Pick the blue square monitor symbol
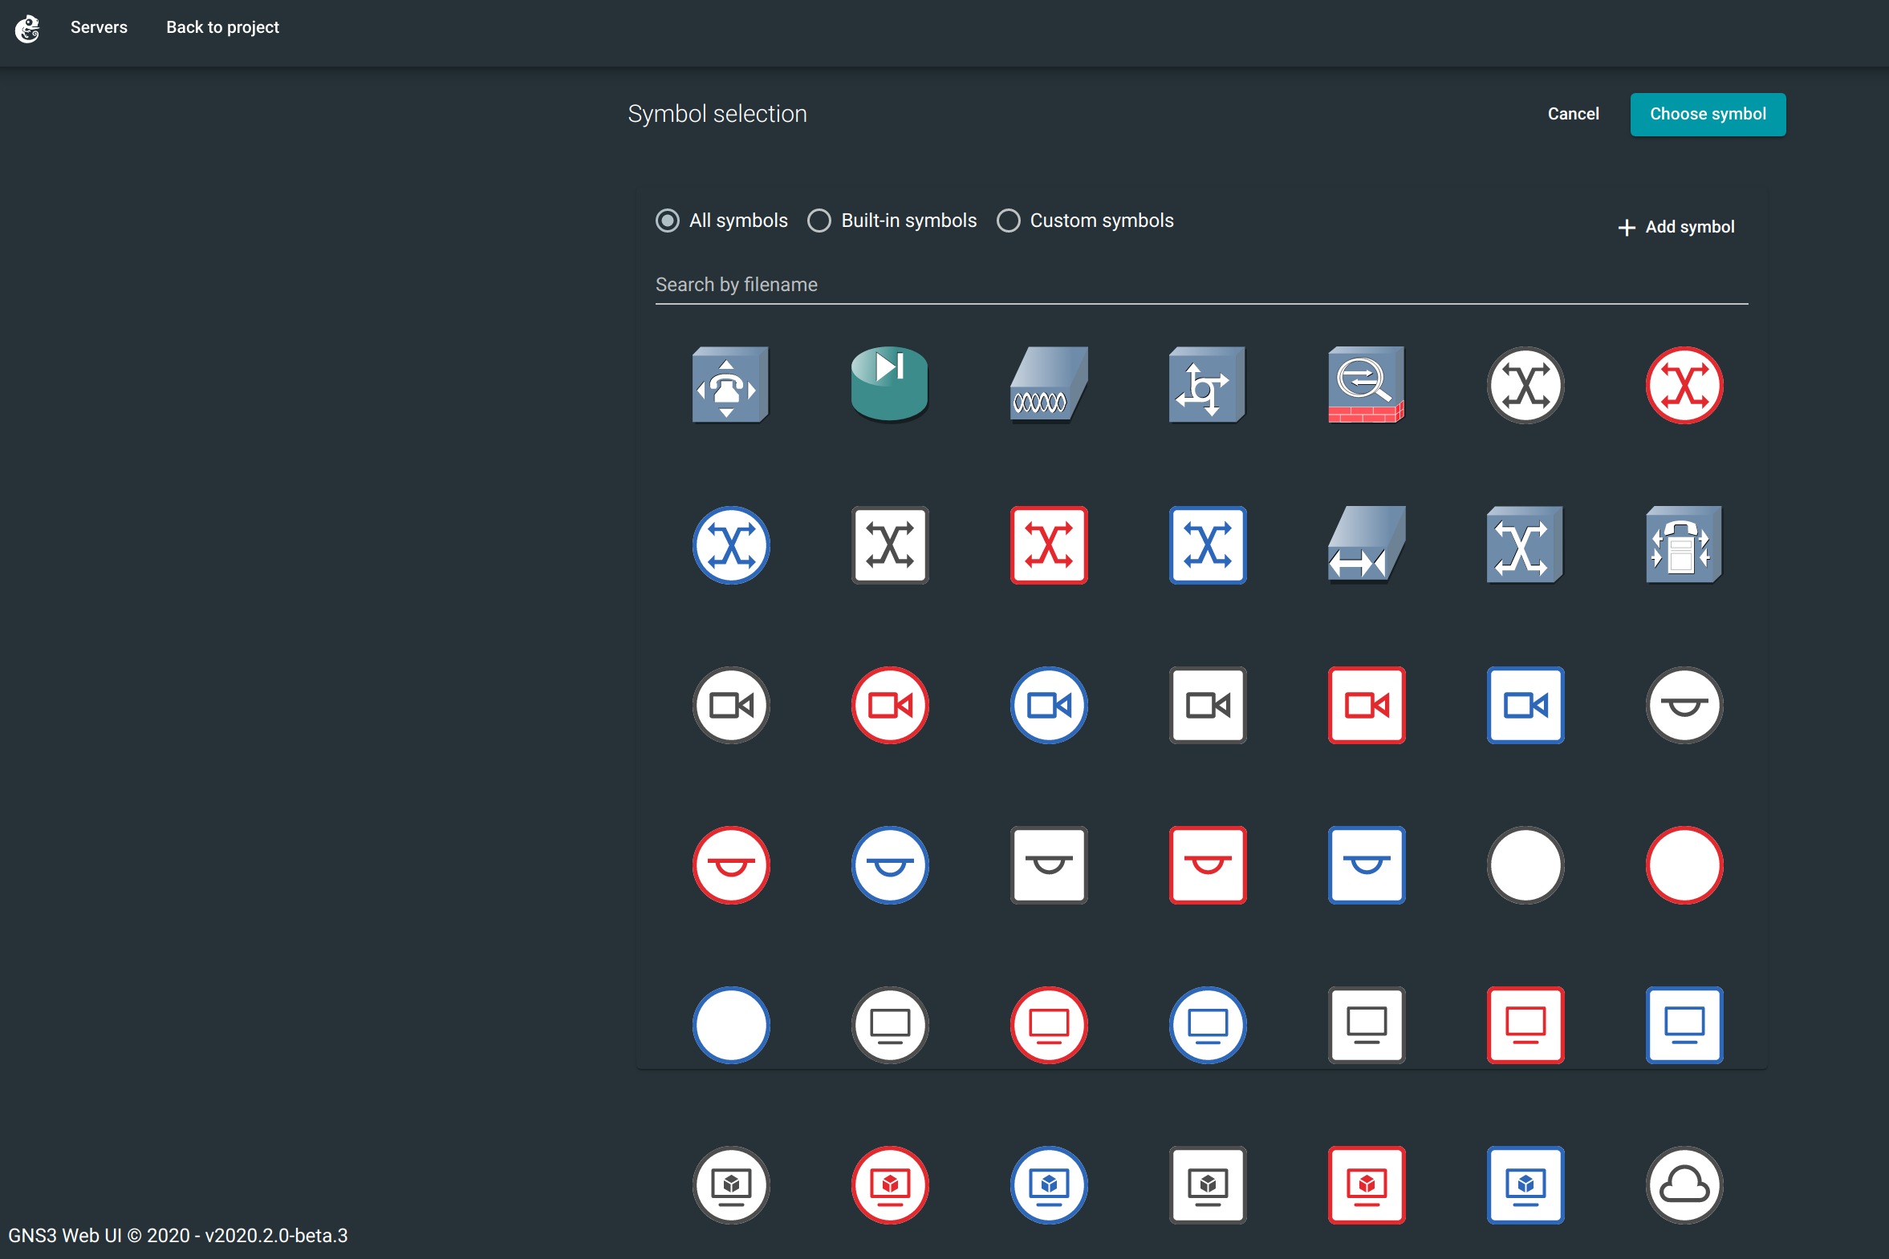Viewport: 1889px width, 1259px height. coord(1684,1026)
